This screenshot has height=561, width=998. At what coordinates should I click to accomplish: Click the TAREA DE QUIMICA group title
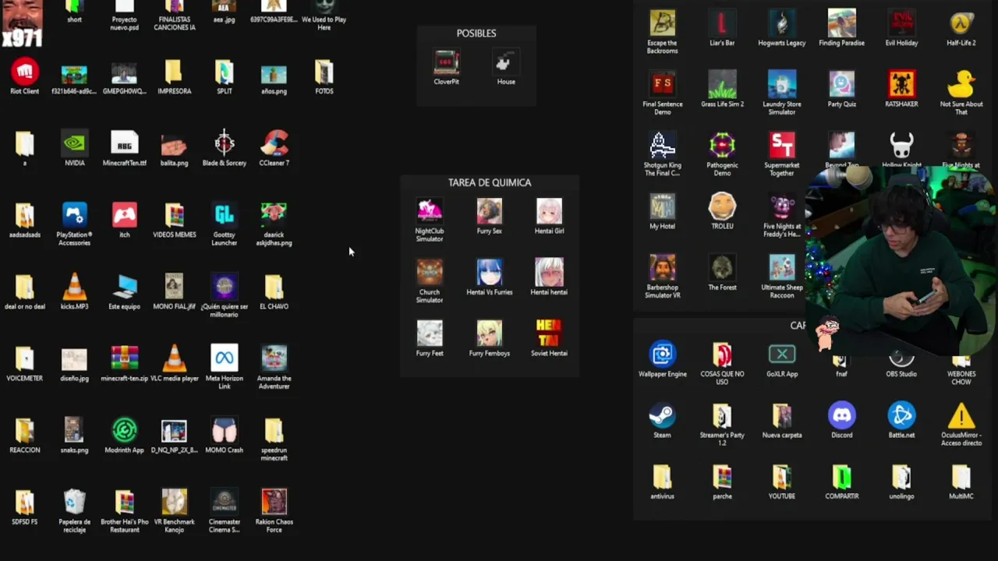(x=490, y=182)
